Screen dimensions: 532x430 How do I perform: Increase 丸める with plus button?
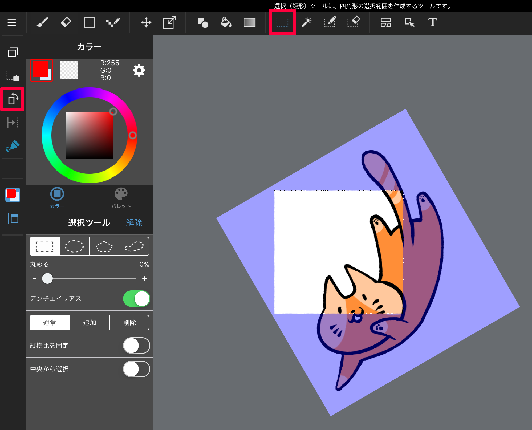145,279
